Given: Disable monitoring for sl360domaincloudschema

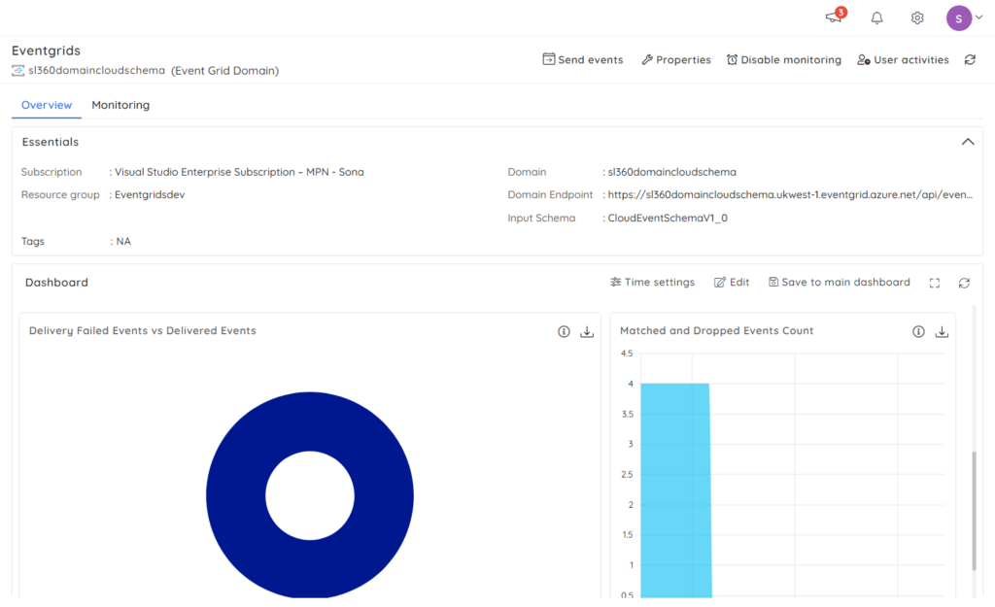Looking at the screenshot, I should (x=783, y=59).
